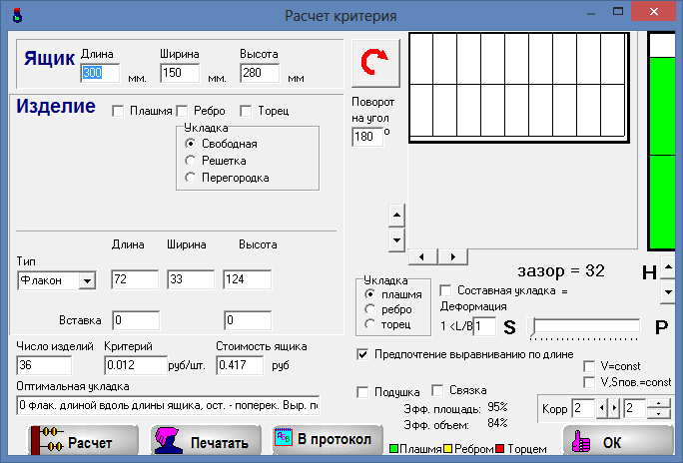This screenshot has height=463, width=683.
Task: Decrease H with the down arrow
Action: [x=668, y=291]
